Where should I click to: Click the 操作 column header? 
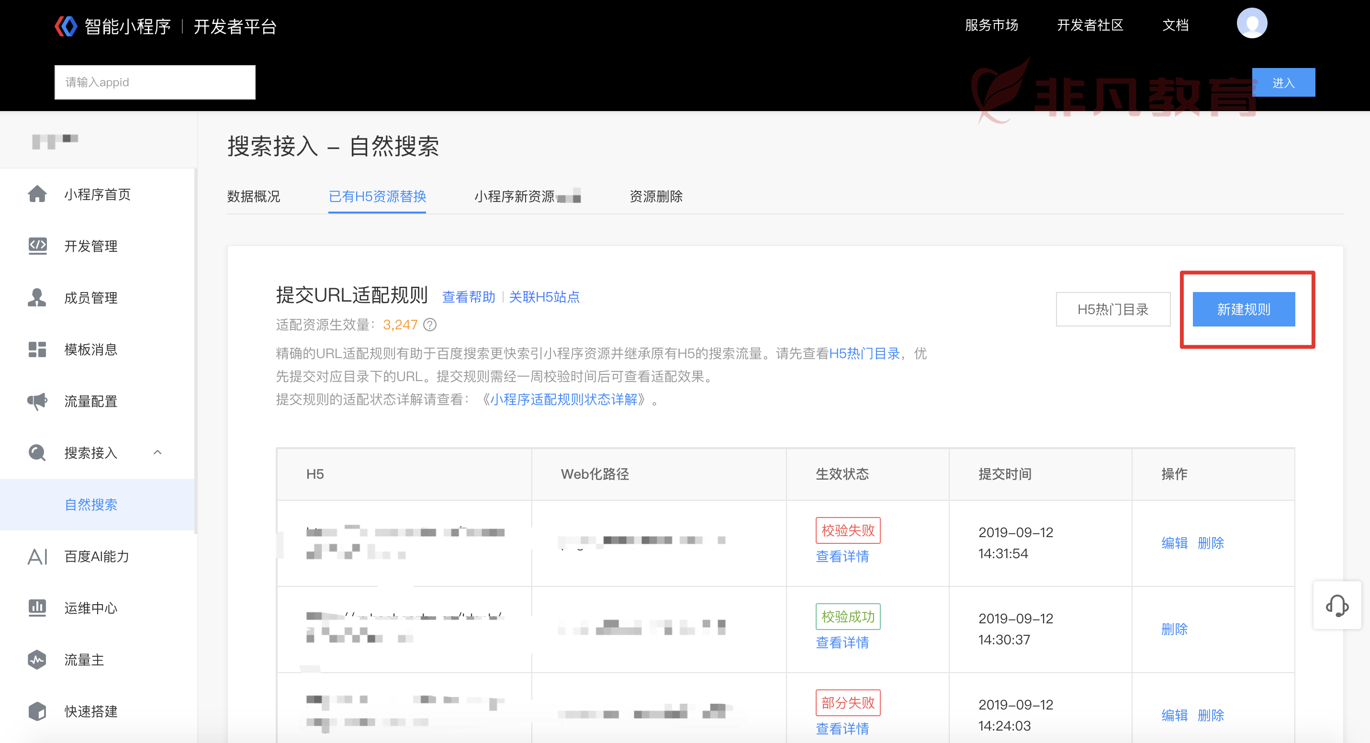pyautogui.click(x=1174, y=474)
